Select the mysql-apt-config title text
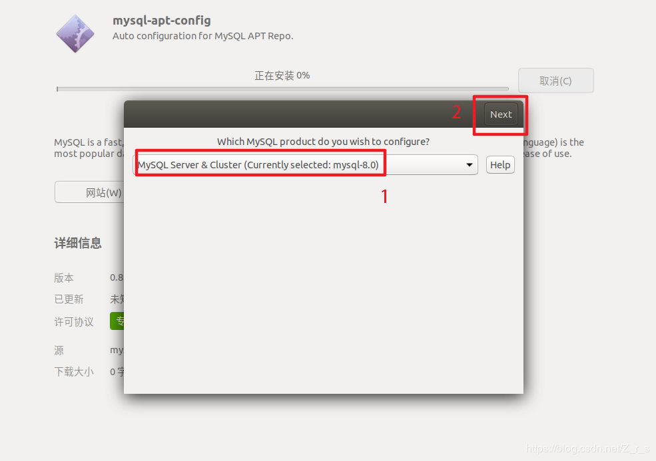This screenshot has height=461, width=656. [161, 21]
